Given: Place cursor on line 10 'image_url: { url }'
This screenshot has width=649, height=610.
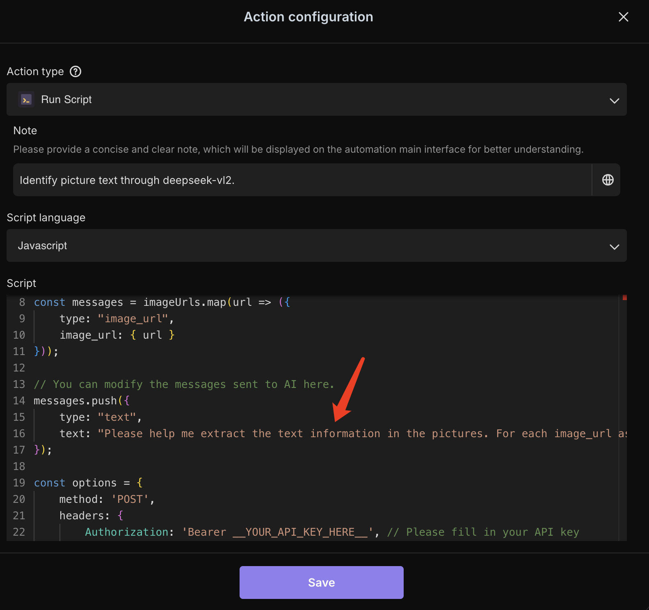Looking at the screenshot, I should click(x=117, y=335).
